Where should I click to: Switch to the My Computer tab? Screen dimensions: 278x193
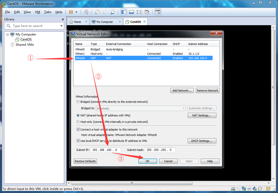pyautogui.click(x=105, y=22)
